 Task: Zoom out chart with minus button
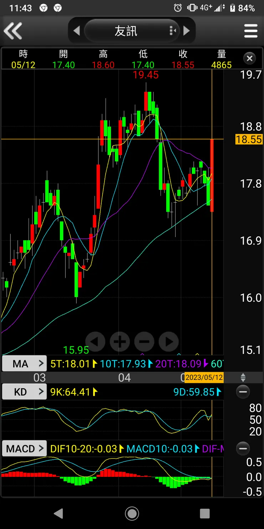coord(144,342)
